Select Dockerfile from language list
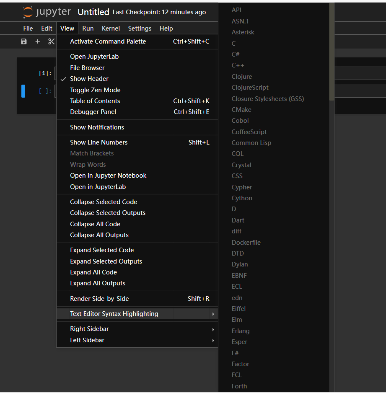This screenshot has width=386, height=393. pos(246,243)
